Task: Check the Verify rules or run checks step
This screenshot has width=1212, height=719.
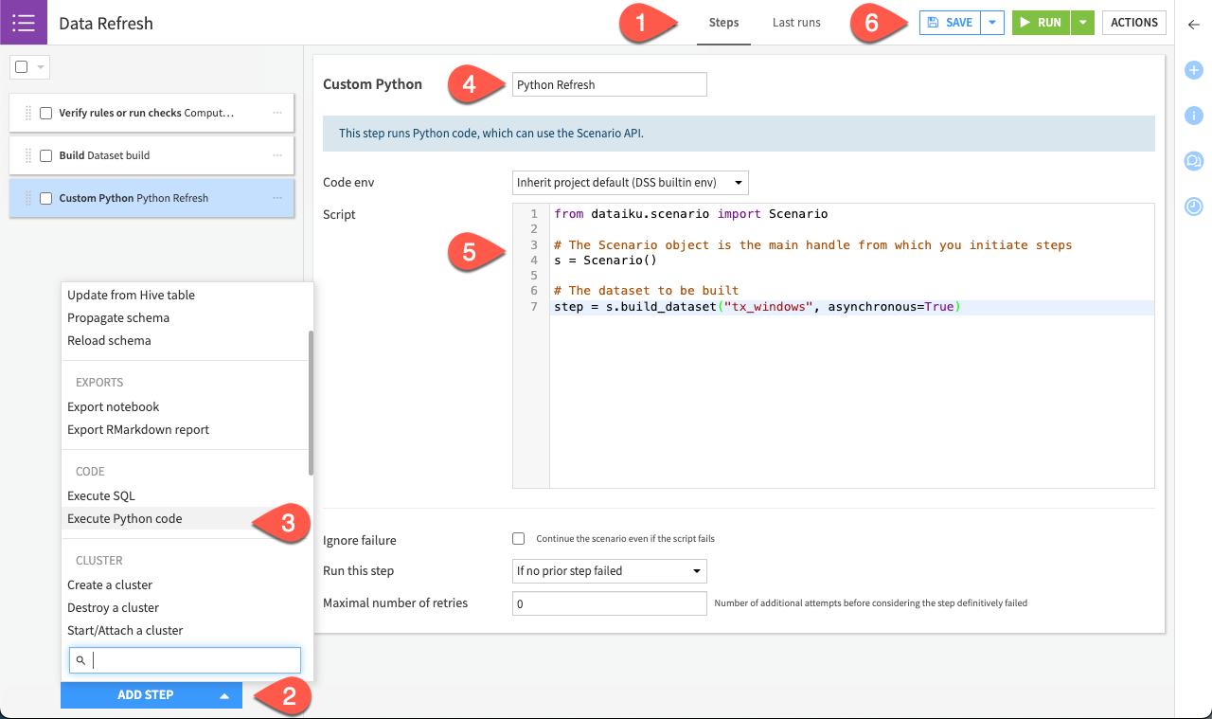Action: point(45,113)
